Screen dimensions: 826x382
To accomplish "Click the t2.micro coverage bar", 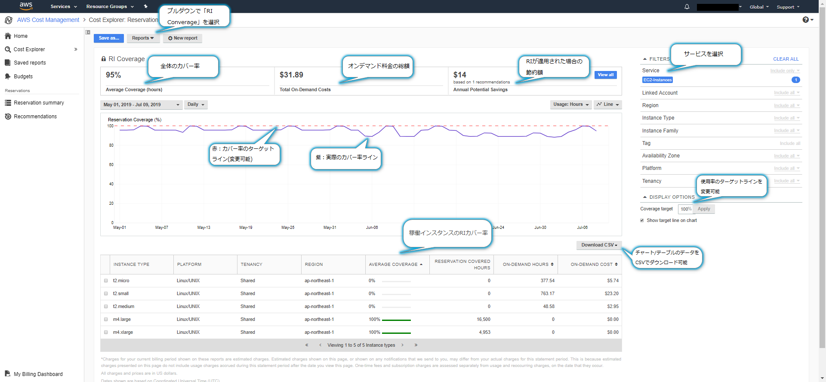I will 396,281.
